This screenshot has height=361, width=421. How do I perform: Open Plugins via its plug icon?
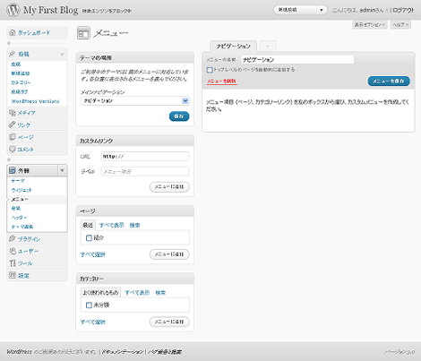[x=13, y=238]
